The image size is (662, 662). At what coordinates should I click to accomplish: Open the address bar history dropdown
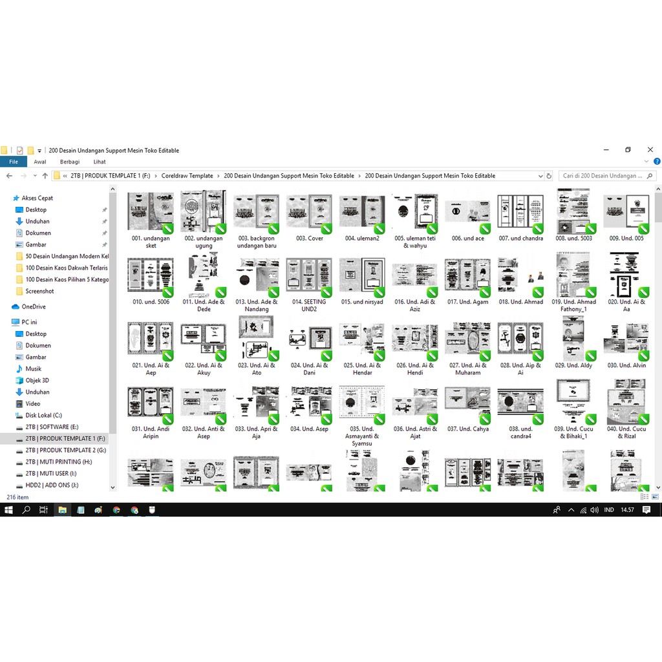540,176
